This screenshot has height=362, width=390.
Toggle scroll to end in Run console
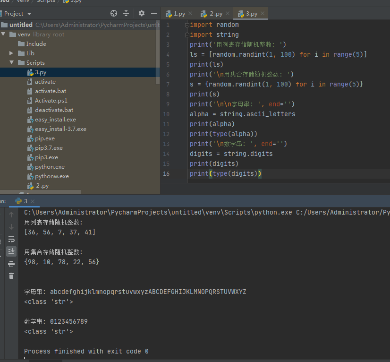click(x=11, y=251)
